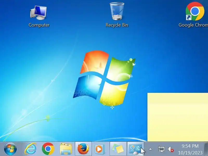Click the Show desktop button strip

tap(206, 149)
